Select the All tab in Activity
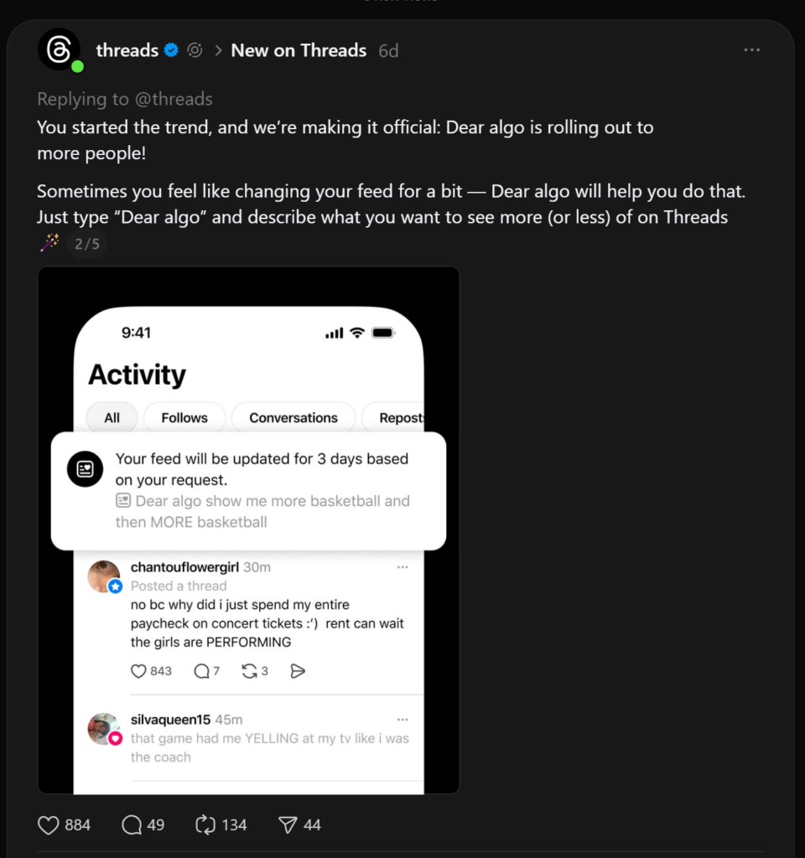The image size is (805, 858). coord(112,417)
